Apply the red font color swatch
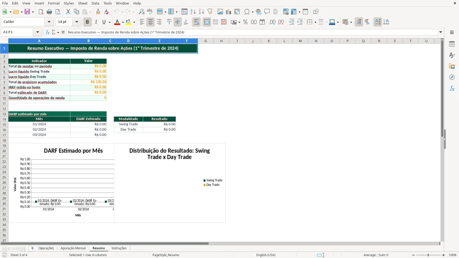Image resolution: width=459 pixels, height=258 pixels. click(x=117, y=22)
